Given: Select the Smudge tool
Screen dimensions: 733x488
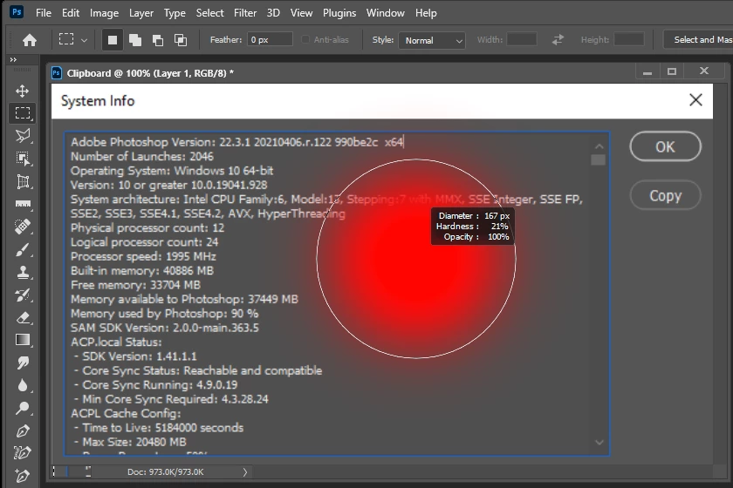Looking at the screenshot, I should tap(23, 363).
